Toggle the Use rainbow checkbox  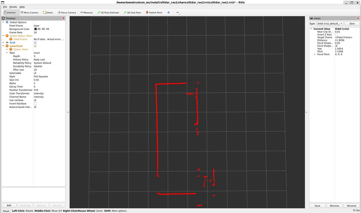pos(35,100)
